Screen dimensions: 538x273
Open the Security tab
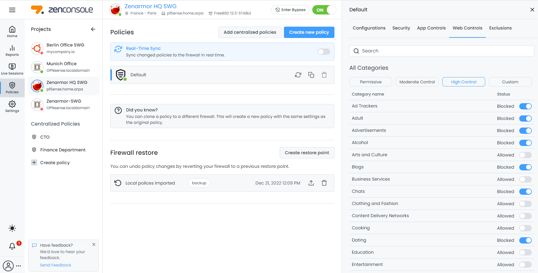tap(401, 28)
